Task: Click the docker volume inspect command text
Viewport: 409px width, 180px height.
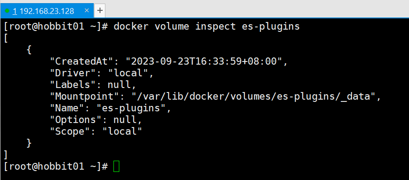Action: [206, 26]
